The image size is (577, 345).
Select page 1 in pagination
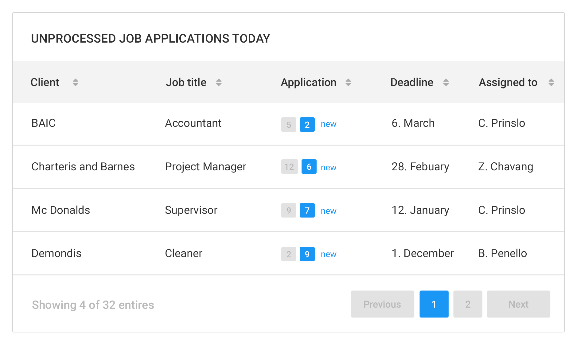434,304
